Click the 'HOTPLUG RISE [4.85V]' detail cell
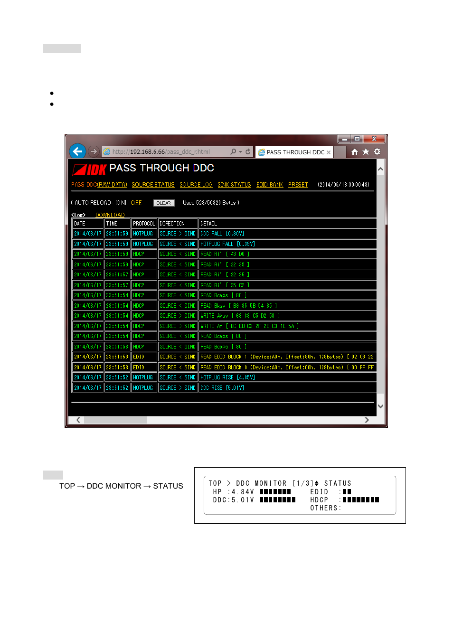Image resolution: width=453 pixels, height=641 pixels. [x=287, y=377]
